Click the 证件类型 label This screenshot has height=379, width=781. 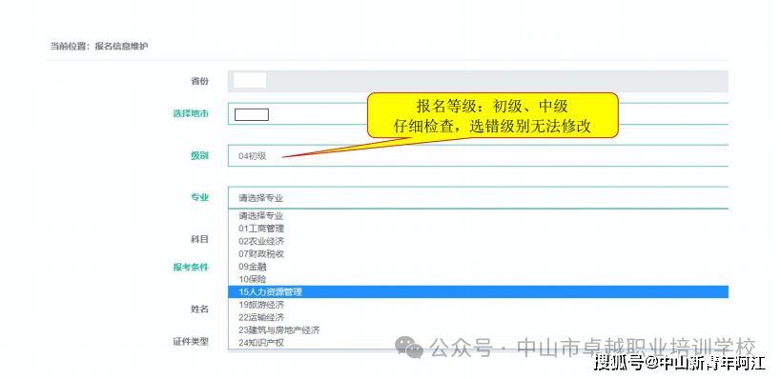coord(191,341)
